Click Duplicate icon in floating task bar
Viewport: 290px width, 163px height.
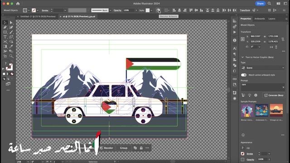(x=135, y=148)
